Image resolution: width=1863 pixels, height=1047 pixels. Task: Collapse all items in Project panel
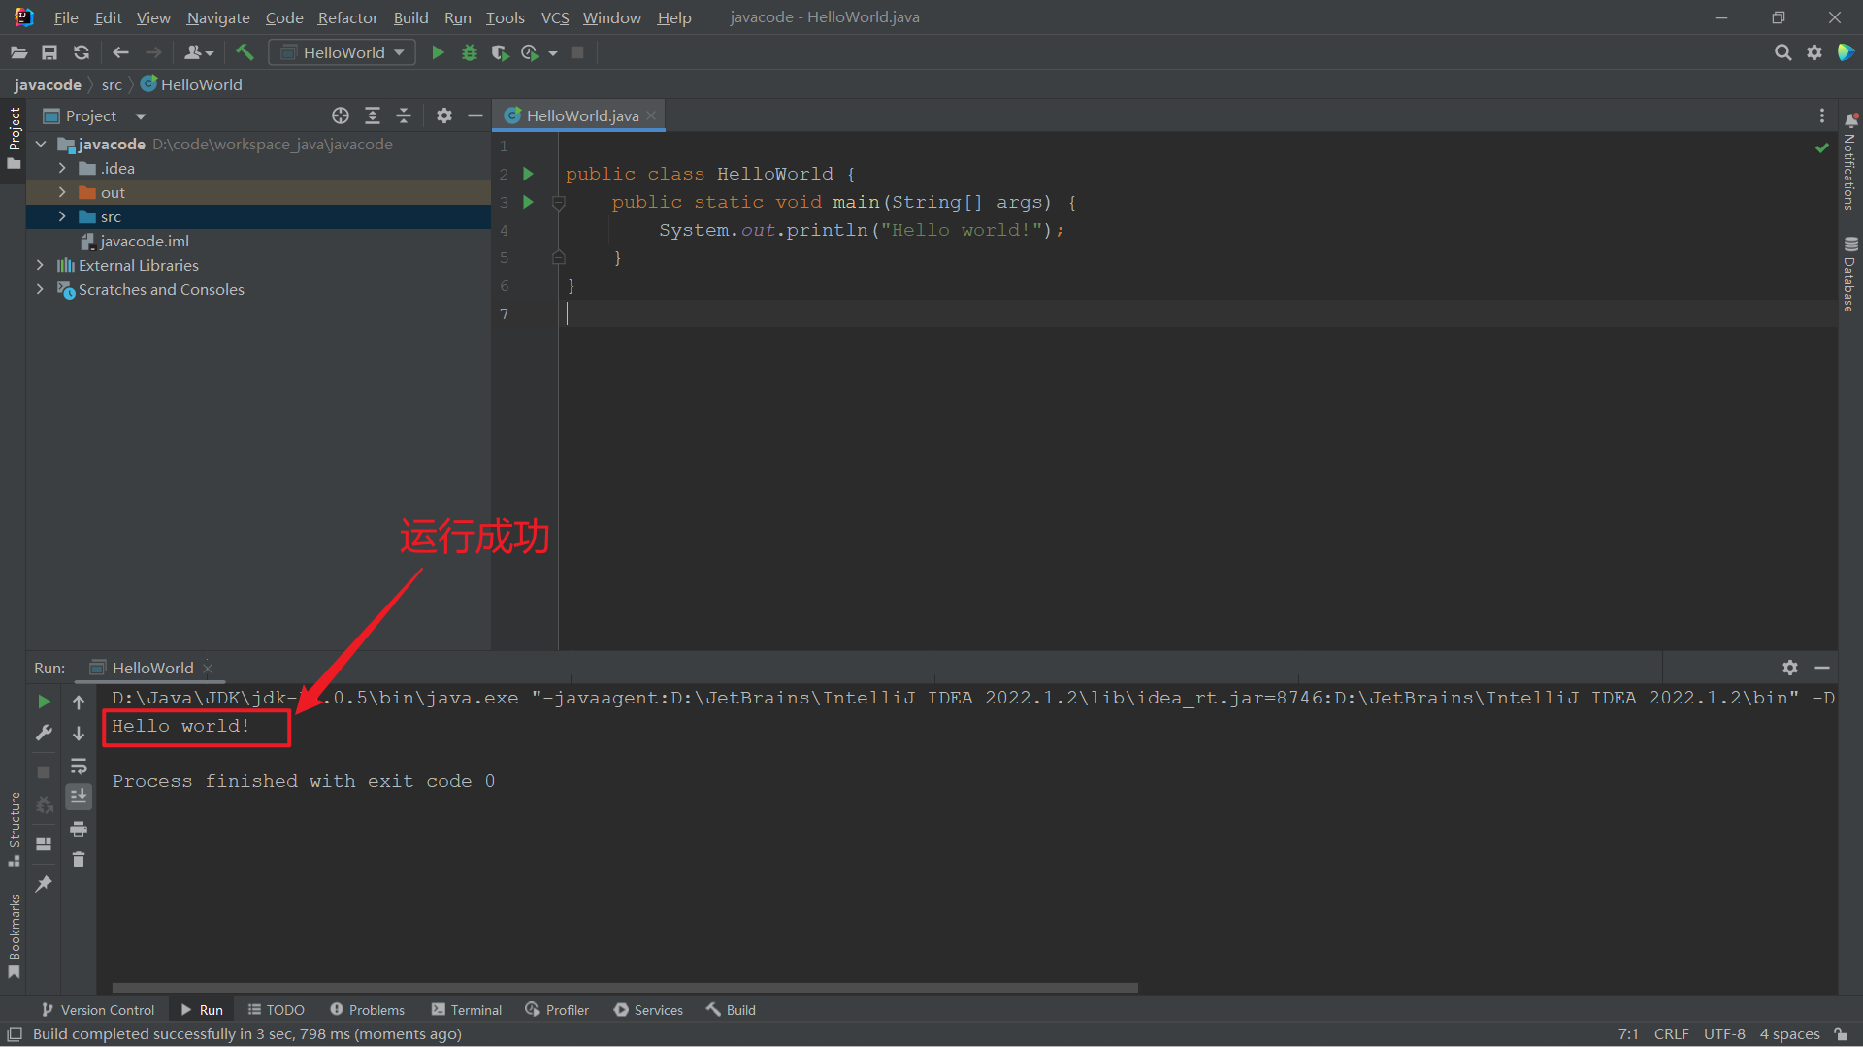coord(404,115)
